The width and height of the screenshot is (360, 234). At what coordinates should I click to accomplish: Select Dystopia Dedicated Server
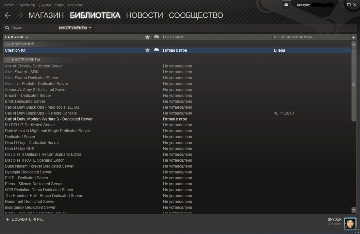28,172
